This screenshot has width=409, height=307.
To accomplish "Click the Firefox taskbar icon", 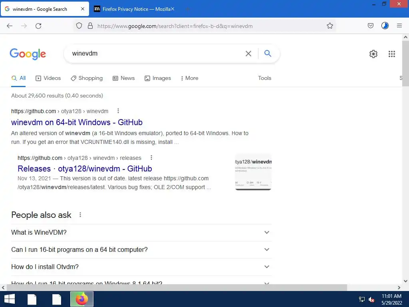I will [81, 299].
